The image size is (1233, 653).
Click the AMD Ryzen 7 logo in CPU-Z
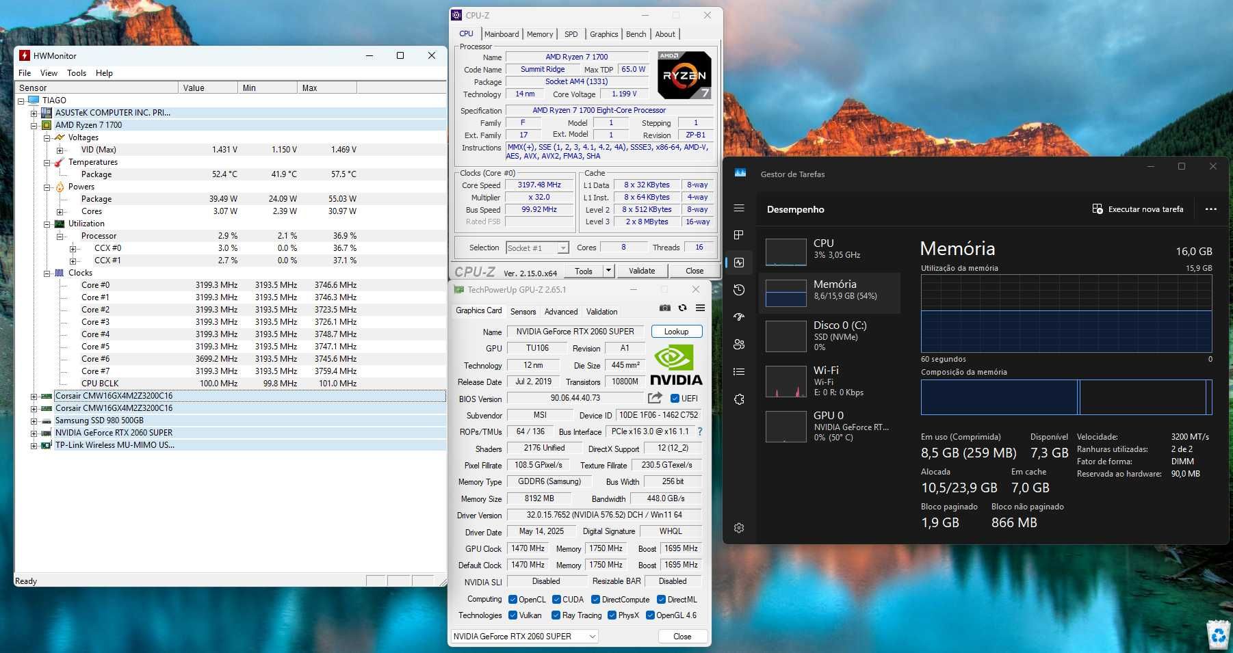pyautogui.click(x=684, y=75)
